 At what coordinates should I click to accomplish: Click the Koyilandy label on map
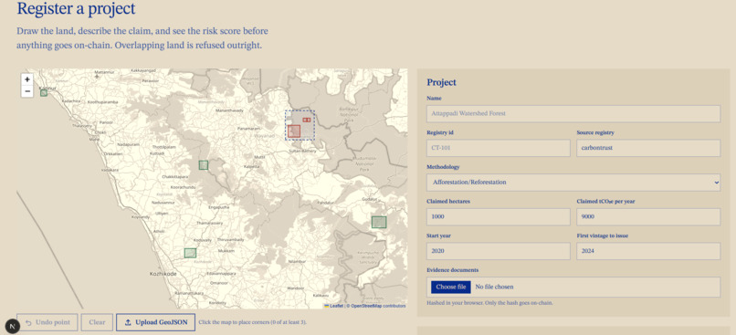[141, 217]
